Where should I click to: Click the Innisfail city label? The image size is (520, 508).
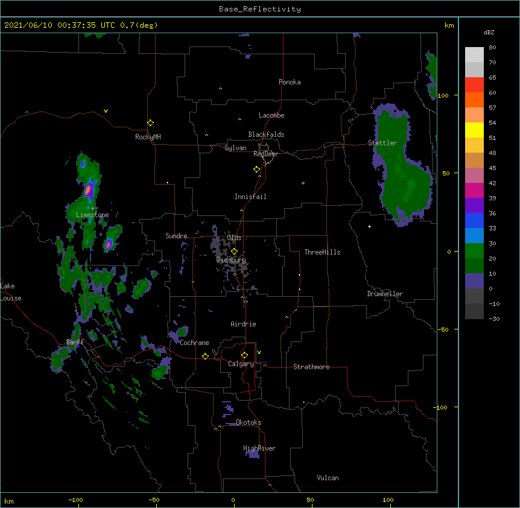point(250,197)
